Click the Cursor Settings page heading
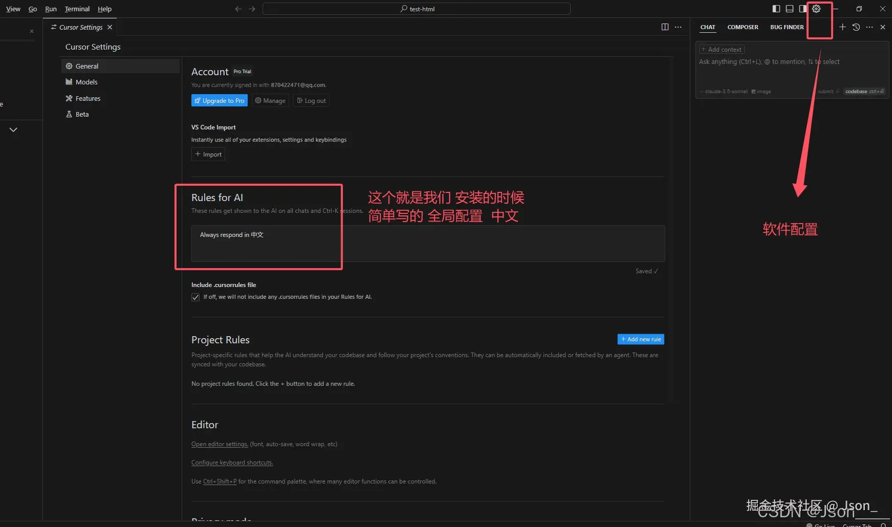Viewport: 892px width, 527px height. [x=93, y=47]
